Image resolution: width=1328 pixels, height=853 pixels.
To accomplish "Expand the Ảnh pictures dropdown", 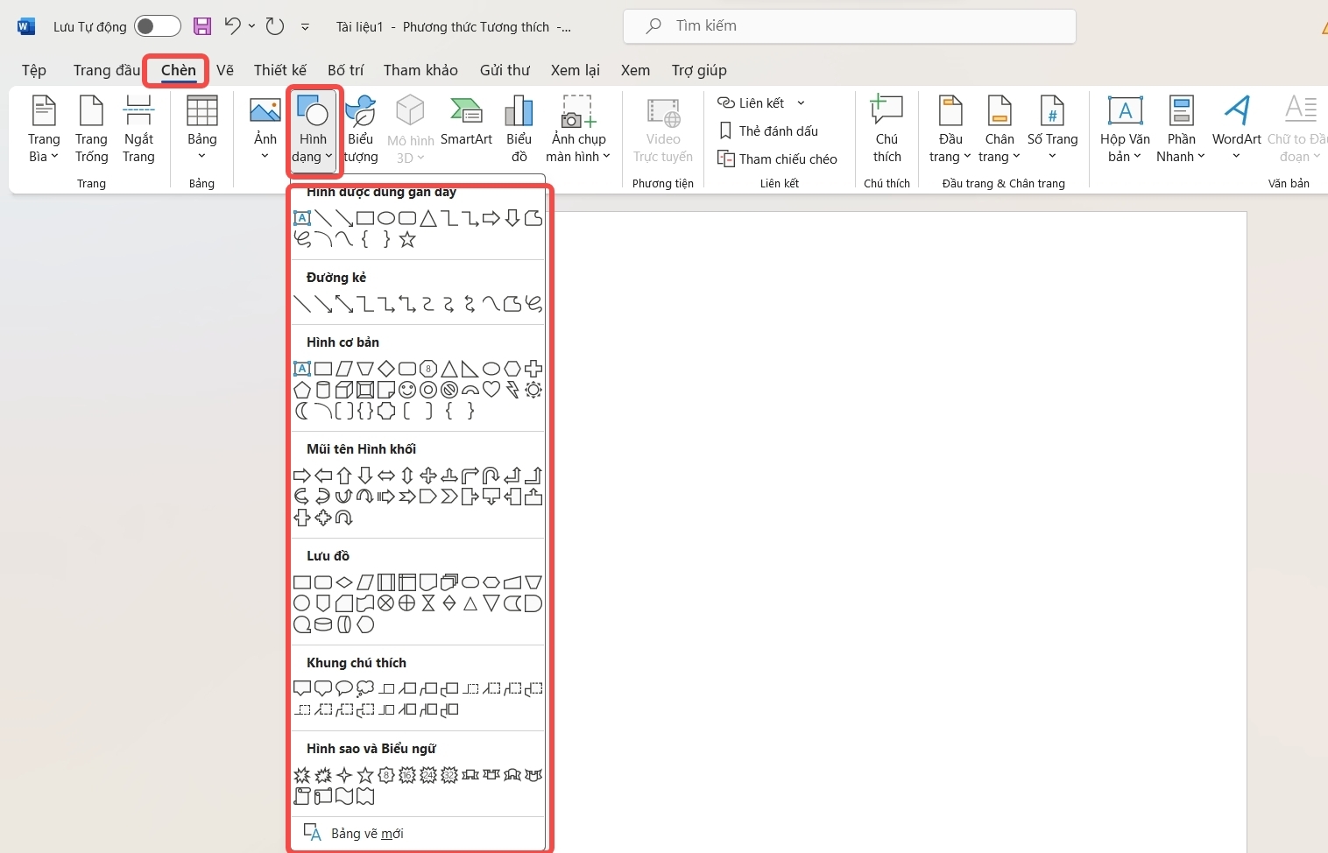I will [265, 130].
